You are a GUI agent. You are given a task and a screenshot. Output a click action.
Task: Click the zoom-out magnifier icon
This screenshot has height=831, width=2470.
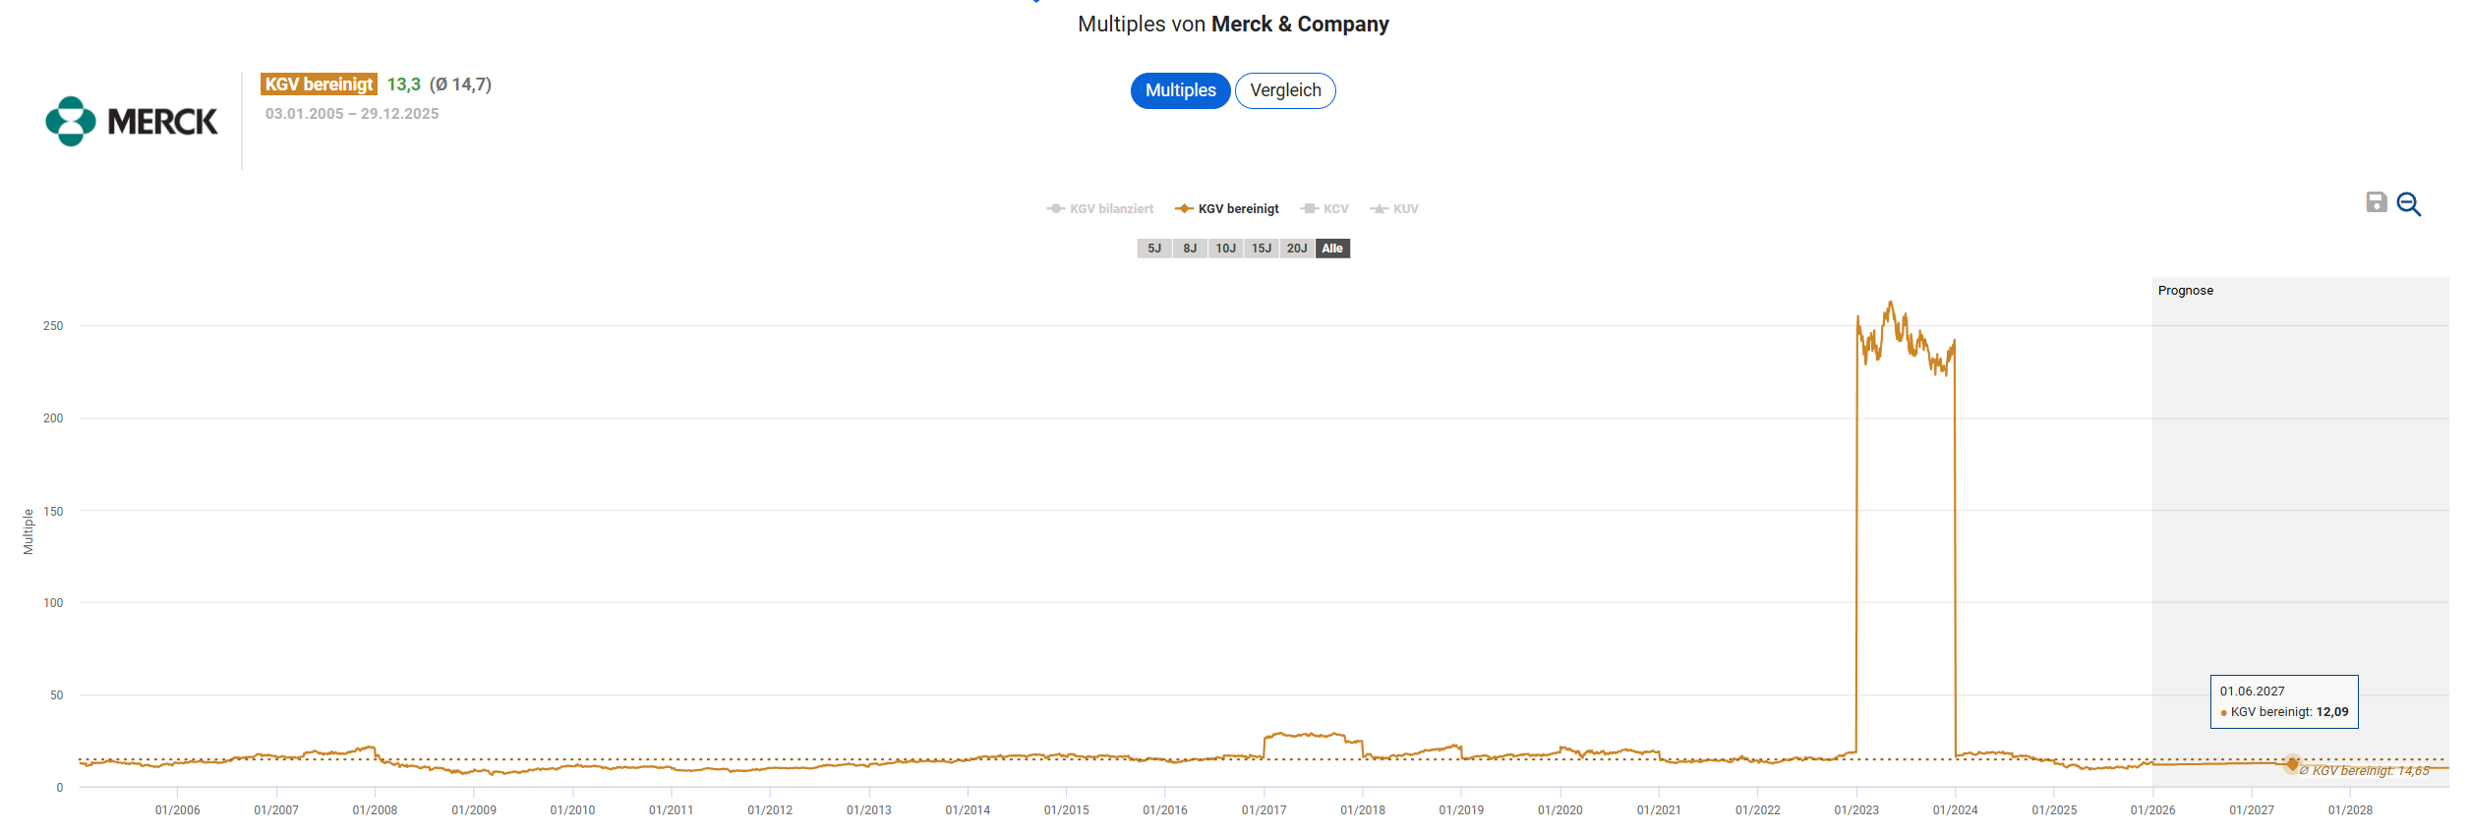coord(2408,204)
